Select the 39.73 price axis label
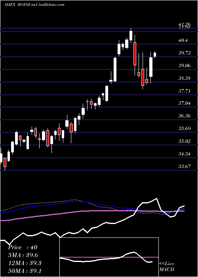The image size is (198, 277). point(185,53)
